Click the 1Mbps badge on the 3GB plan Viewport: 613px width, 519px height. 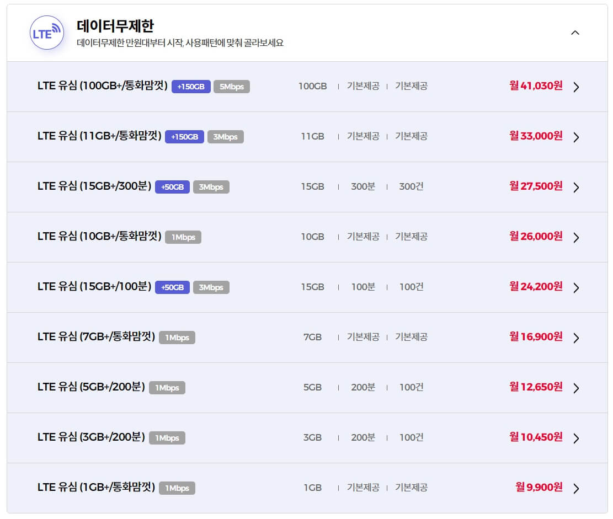[167, 437]
